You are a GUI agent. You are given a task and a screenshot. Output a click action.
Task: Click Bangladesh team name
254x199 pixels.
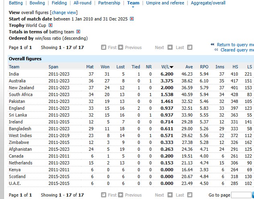click(x=20, y=129)
